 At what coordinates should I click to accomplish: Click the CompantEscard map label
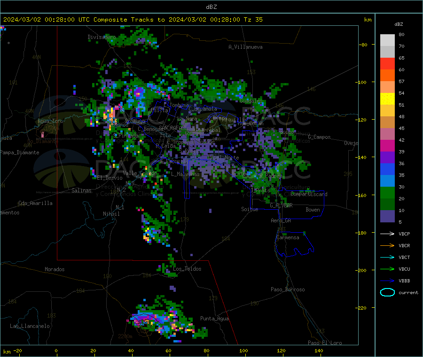[x=309, y=194]
